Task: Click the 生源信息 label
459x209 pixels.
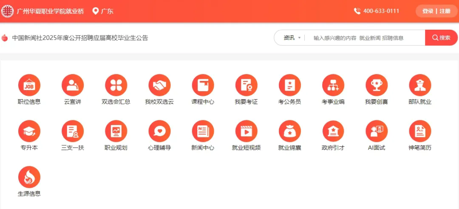Action: (29, 194)
